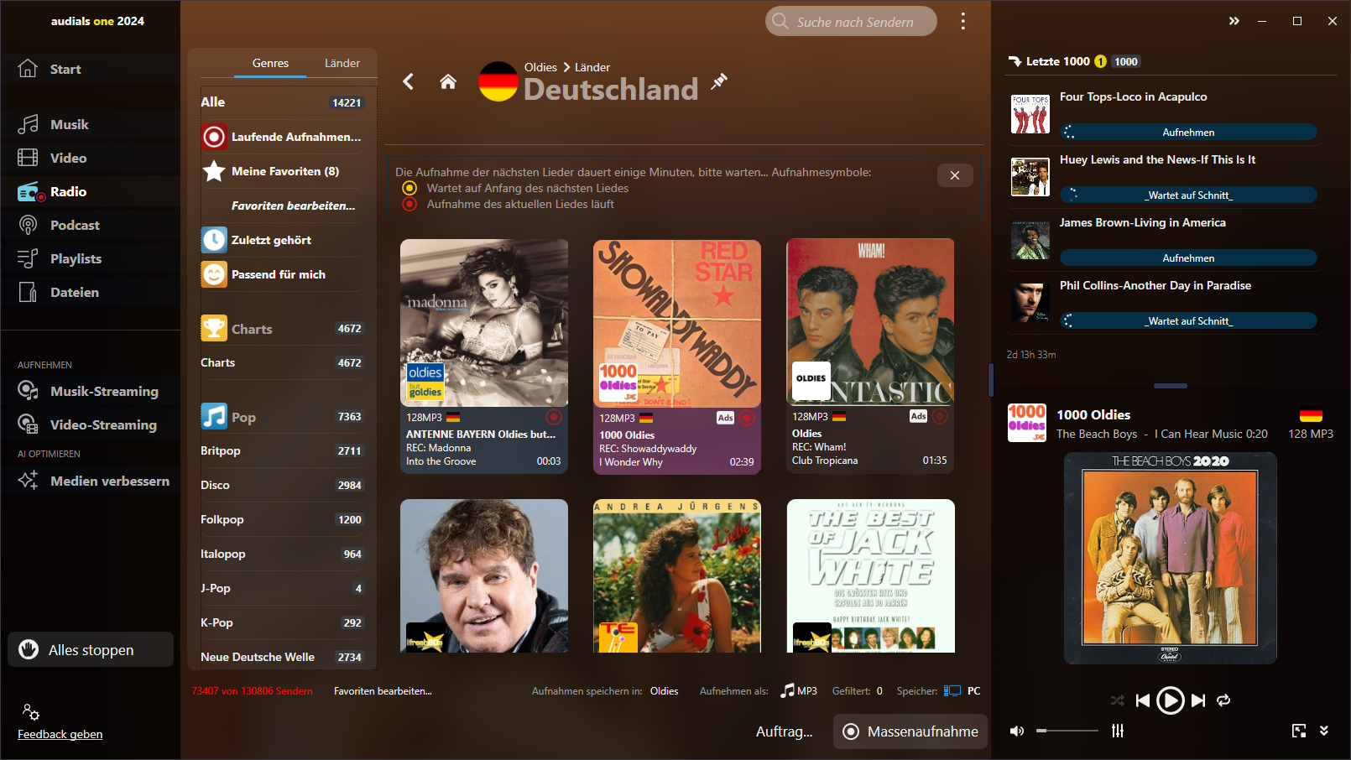
Task: Click Phil Collins Wartet auf Schnitt bar
Action: coord(1188,320)
